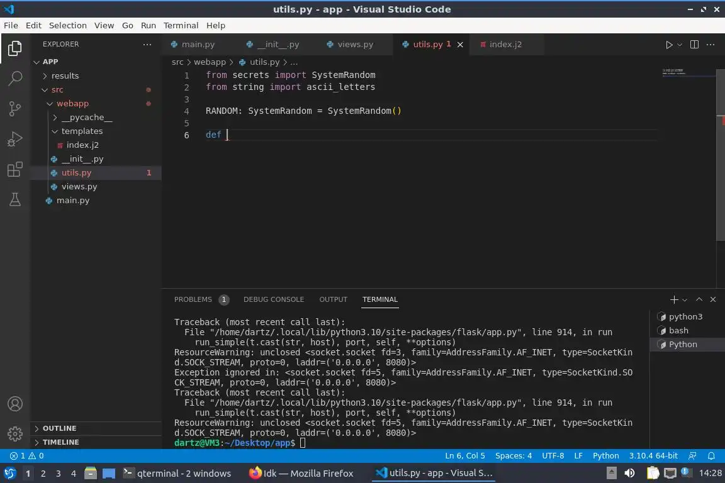The height and width of the screenshot is (483, 725).
Task: Open the Manage gear icon
Action: click(15, 433)
